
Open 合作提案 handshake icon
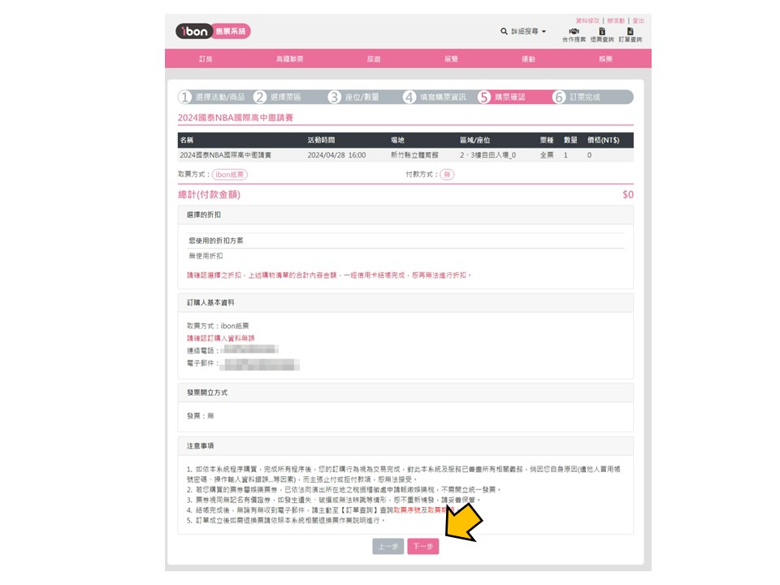point(574,32)
